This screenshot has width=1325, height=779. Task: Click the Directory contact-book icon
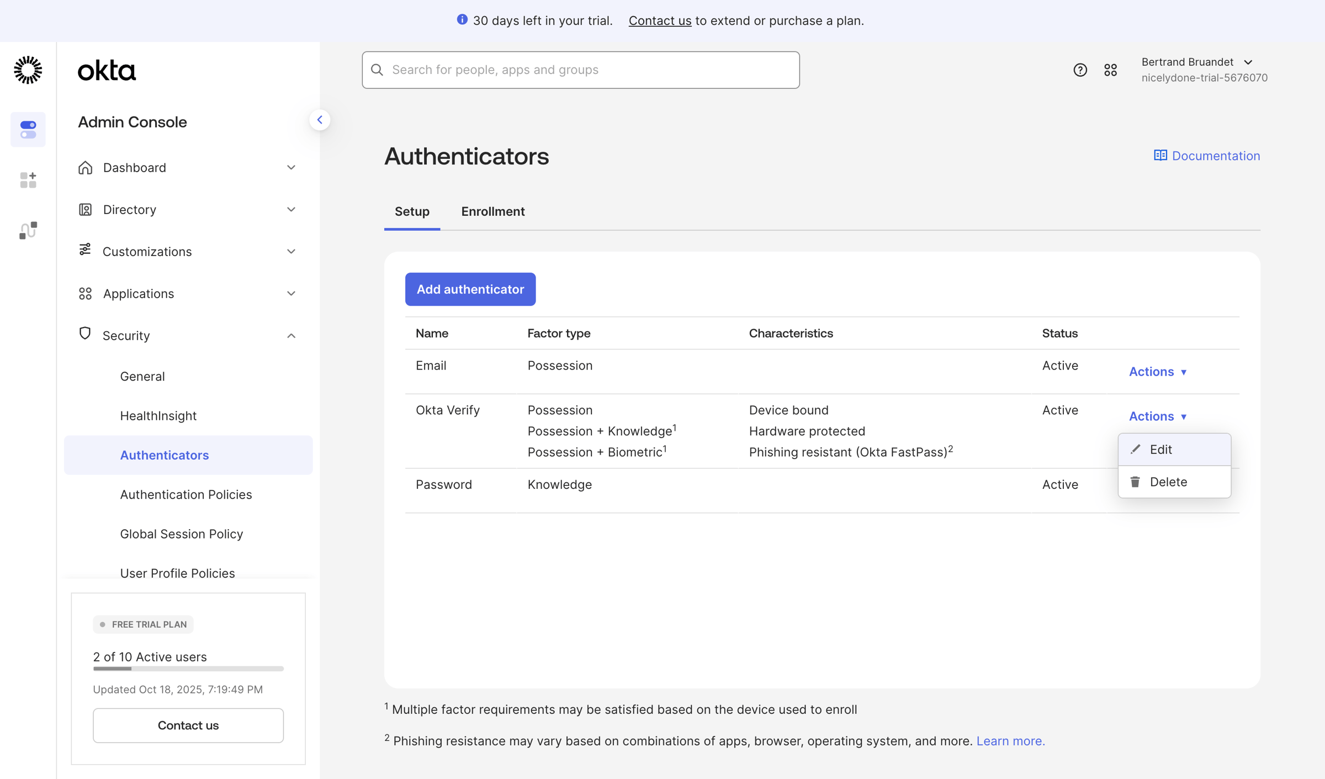tap(85, 209)
